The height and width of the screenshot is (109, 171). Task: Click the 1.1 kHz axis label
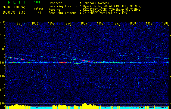coord(2,35)
